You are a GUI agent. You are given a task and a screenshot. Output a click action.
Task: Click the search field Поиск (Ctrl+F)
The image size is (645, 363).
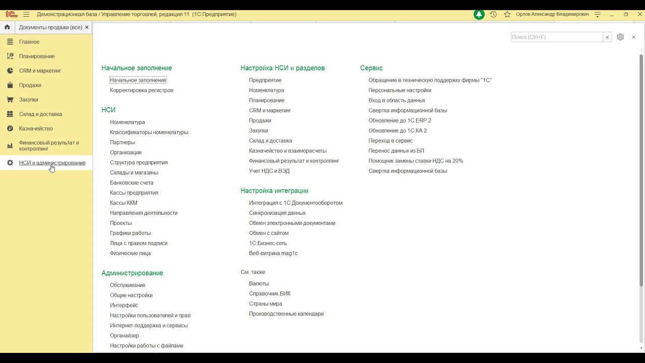click(x=556, y=37)
